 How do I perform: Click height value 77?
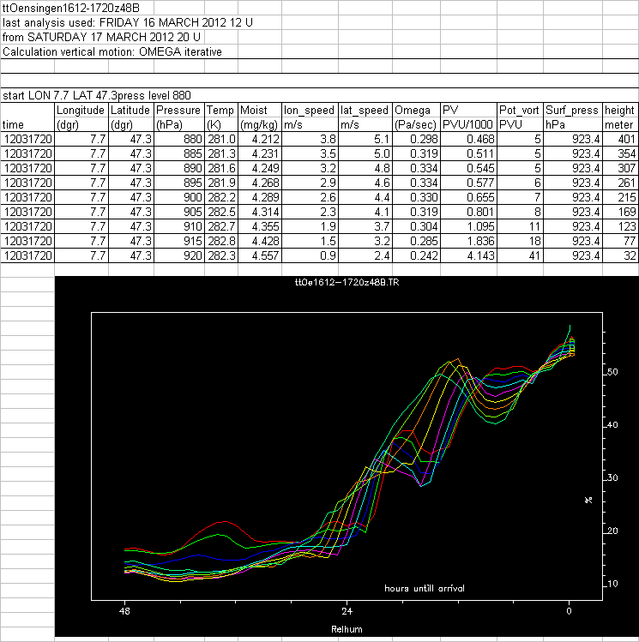click(620, 241)
